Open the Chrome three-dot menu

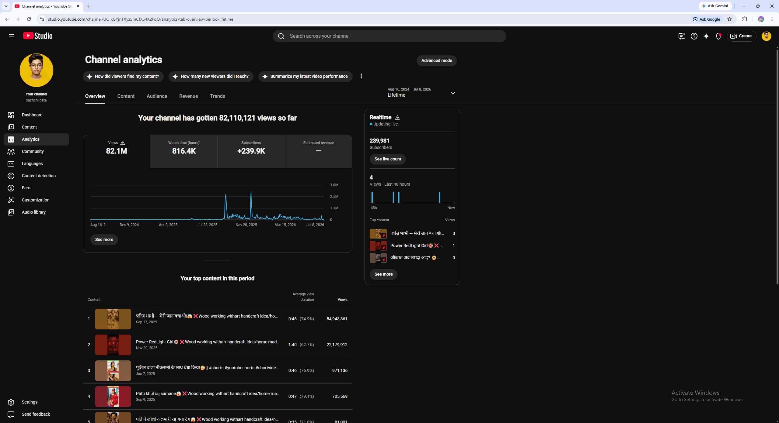click(772, 19)
